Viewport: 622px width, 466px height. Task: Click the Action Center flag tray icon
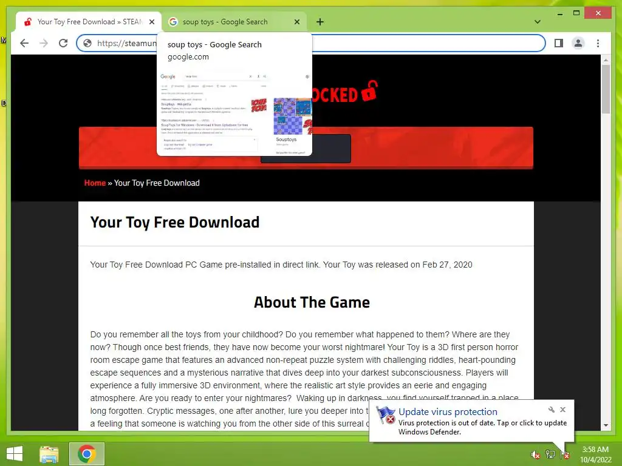coord(565,454)
